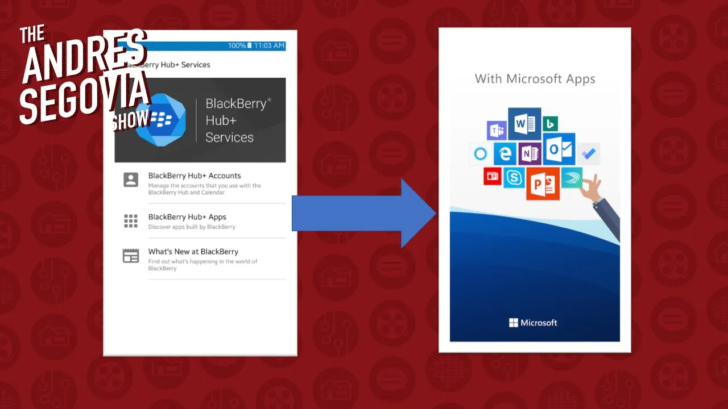Click 'Find out what's happening' description text
The height and width of the screenshot is (409, 728).
(x=203, y=265)
